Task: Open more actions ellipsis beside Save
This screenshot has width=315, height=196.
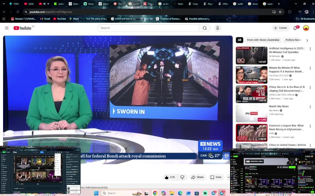Action: pyautogui.click(x=228, y=177)
